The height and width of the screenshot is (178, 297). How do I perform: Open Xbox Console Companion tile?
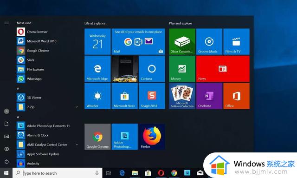tap(182, 41)
